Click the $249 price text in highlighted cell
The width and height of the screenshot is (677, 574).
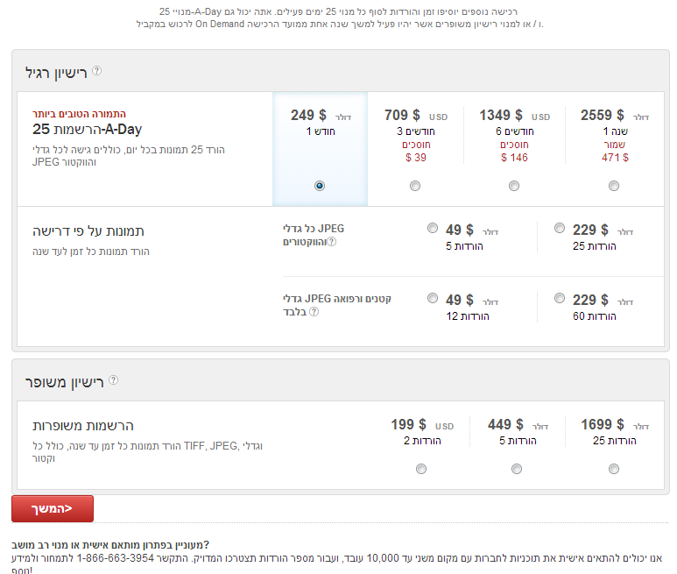pos(308,116)
